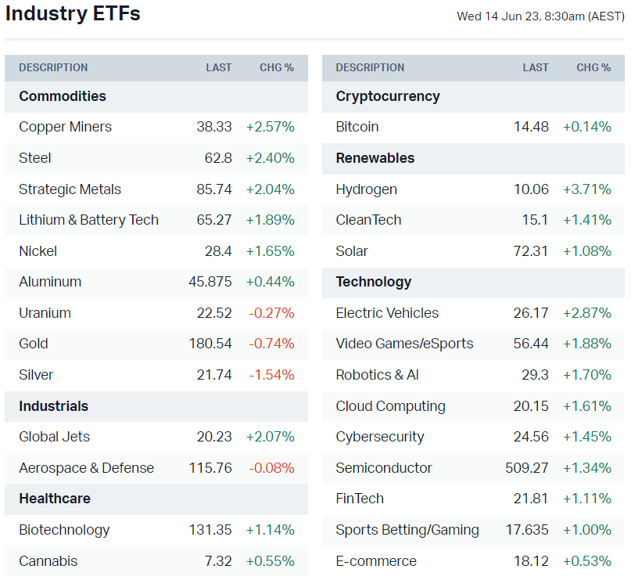This screenshot has height=580, width=631.
Task: Click Lithium & Battery Tech description
Action: click(x=88, y=220)
